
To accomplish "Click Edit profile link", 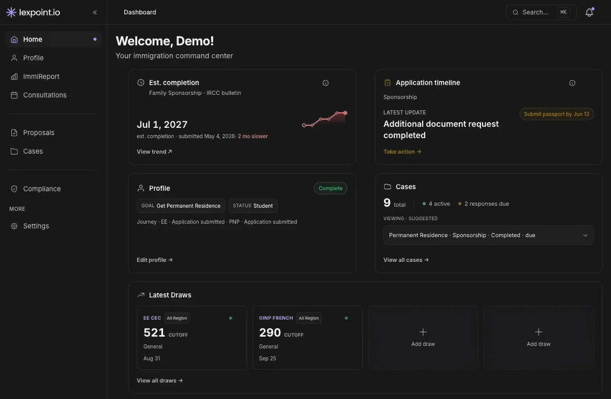I will [155, 260].
